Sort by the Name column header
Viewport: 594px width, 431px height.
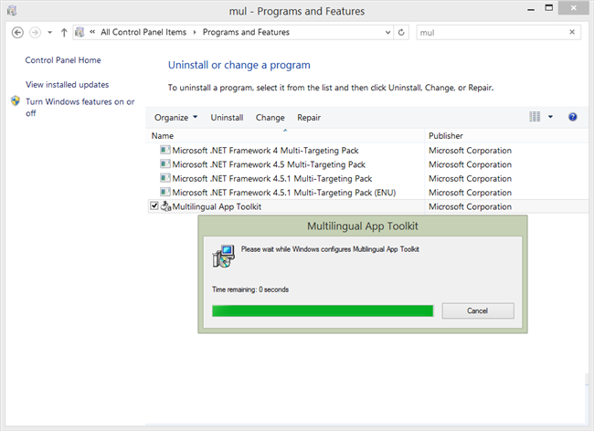click(285, 136)
